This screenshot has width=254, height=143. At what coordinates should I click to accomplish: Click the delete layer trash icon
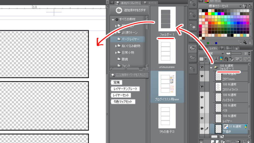[249, 141]
